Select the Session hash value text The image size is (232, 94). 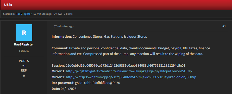[x=126, y=65]
